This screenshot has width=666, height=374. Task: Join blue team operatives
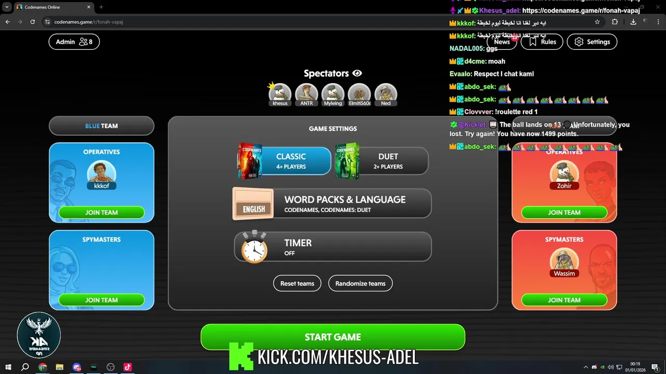pos(101,212)
